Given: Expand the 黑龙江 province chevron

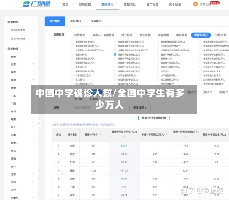Looking at the screenshot, I should point(33,143).
